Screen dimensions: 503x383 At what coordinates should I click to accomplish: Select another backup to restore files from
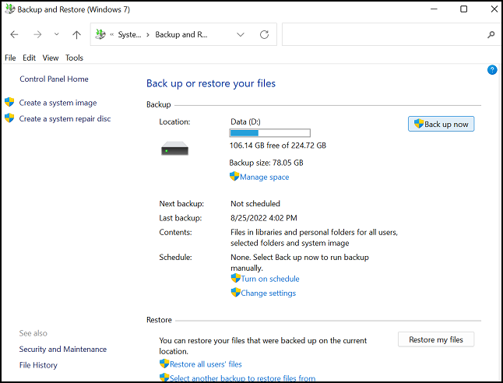(x=242, y=378)
